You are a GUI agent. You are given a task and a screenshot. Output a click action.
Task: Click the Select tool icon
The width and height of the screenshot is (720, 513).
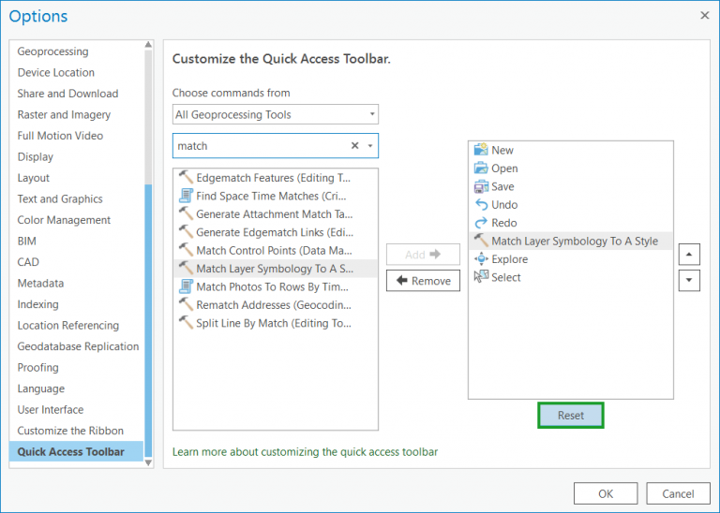(481, 277)
